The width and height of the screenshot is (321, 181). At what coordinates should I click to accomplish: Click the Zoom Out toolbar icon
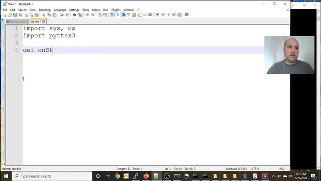[x=92, y=15]
